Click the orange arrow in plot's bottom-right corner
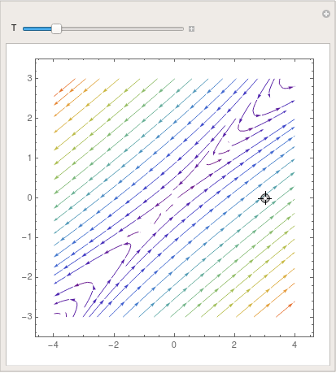The width and height of the screenshot is (336, 373). (286, 309)
